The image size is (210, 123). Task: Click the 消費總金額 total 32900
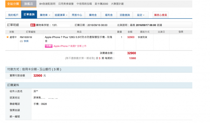(x=132, y=53)
